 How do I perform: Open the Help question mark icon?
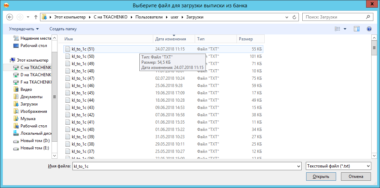[x=369, y=29]
